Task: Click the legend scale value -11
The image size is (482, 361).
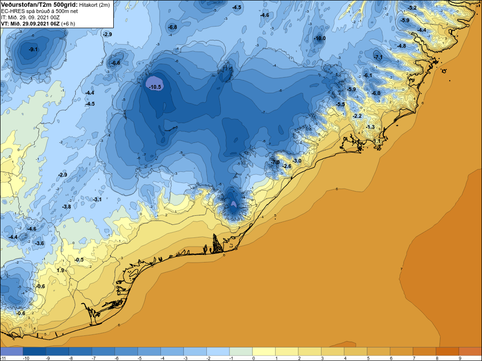Action: point(3,358)
